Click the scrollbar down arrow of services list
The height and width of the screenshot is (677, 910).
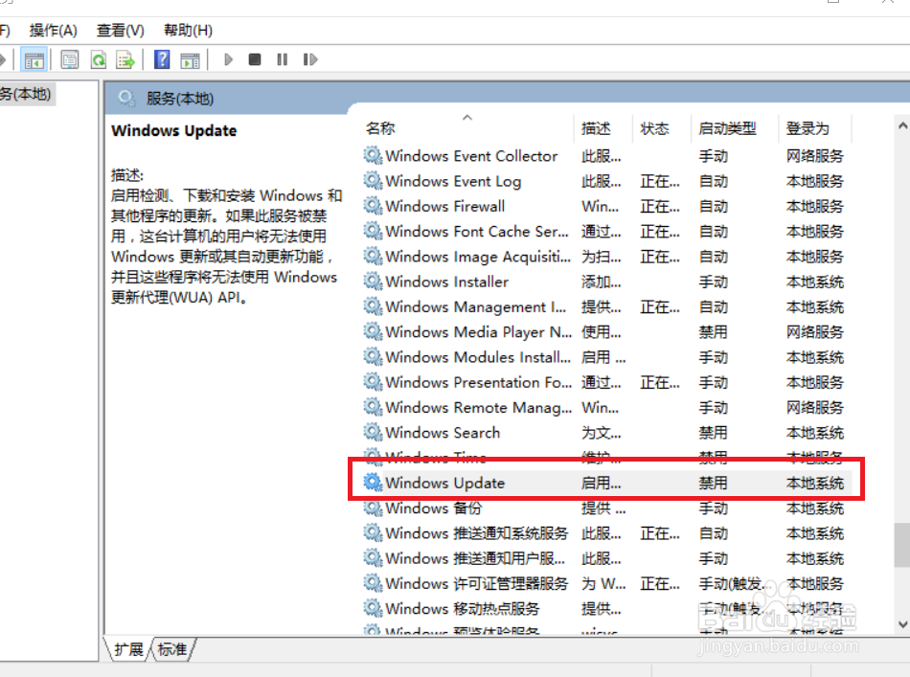[902, 624]
